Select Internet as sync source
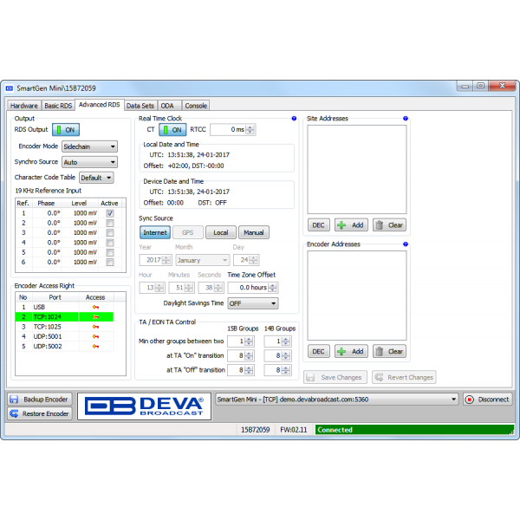 point(155,232)
